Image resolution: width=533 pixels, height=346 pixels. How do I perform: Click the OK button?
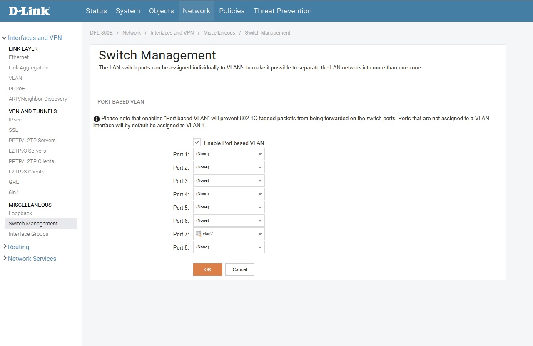click(x=208, y=269)
